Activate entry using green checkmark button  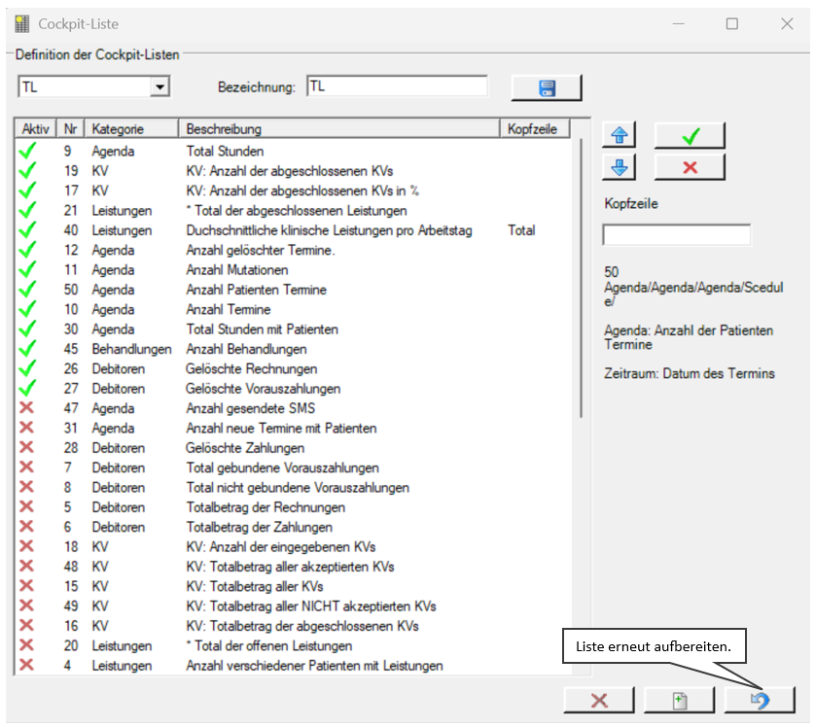[690, 135]
